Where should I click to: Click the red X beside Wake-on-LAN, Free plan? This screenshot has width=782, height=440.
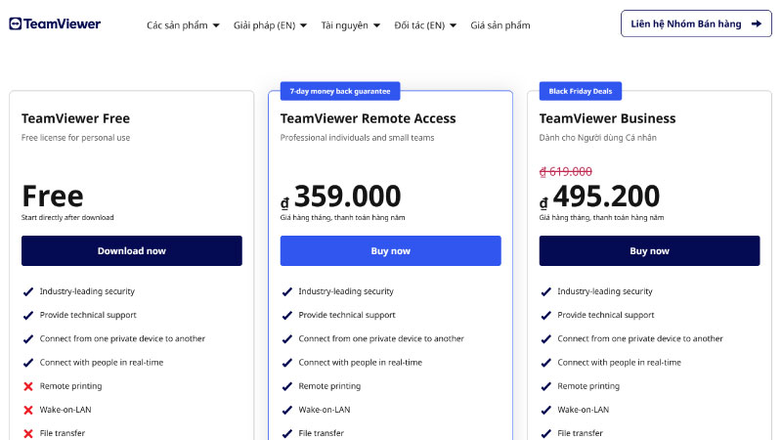[x=28, y=410]
